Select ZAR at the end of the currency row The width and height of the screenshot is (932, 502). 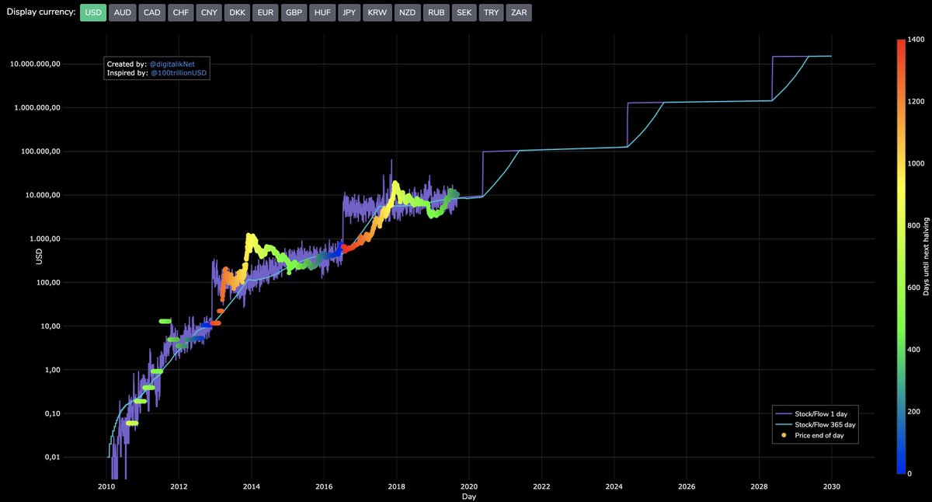(x=519, y=12)
